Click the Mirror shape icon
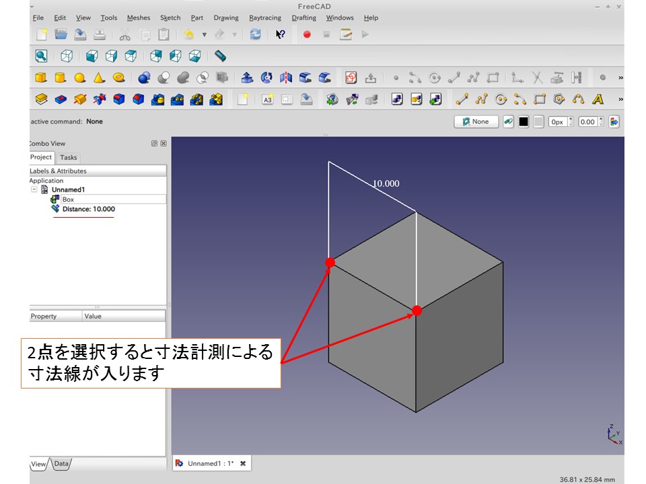This screenshot has width=646, height=484. tap(286, 78)
